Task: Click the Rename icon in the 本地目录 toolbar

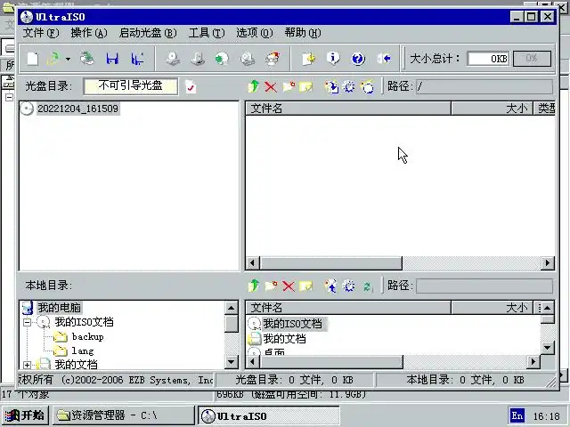Action: (x=306, y=286)
